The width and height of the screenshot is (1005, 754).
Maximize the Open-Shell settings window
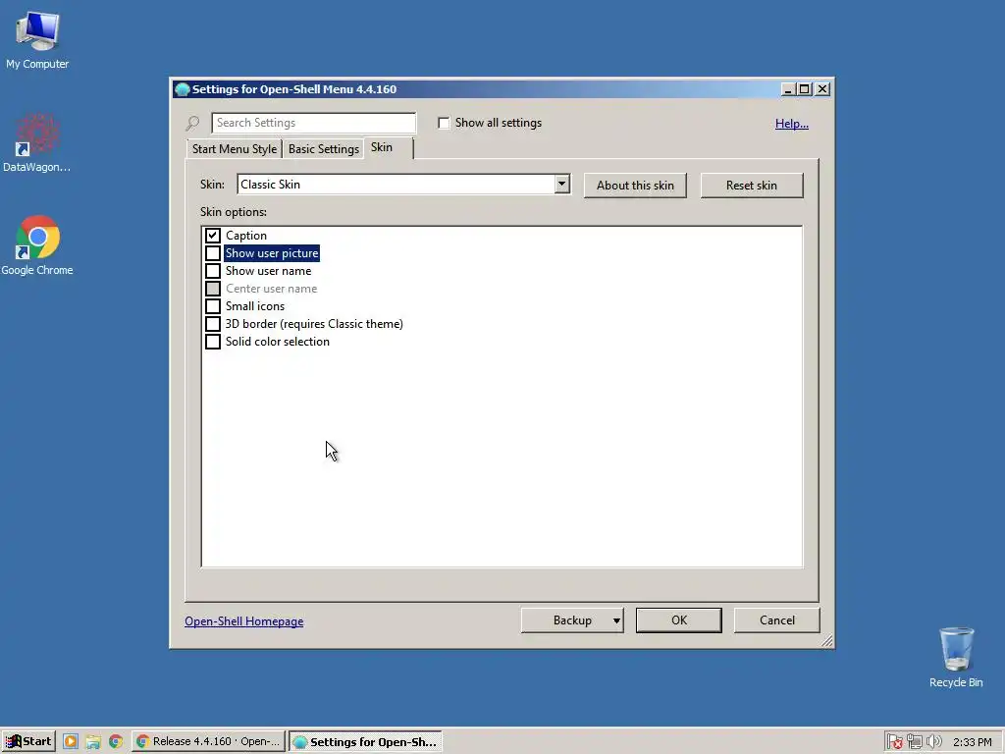(804, 89)
